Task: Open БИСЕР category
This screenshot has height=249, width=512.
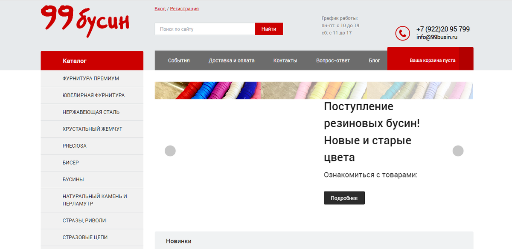Action: 92,163
